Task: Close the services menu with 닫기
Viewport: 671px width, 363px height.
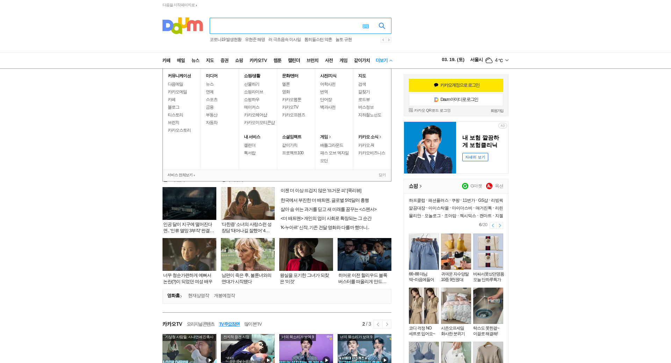Action: 382,175
